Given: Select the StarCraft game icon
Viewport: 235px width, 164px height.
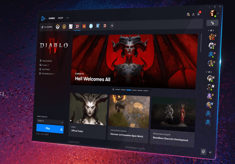Looking at the screenshot, I should (x=98, y=26).
